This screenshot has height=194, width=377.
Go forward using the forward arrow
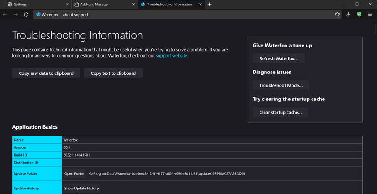coord(16,15)
